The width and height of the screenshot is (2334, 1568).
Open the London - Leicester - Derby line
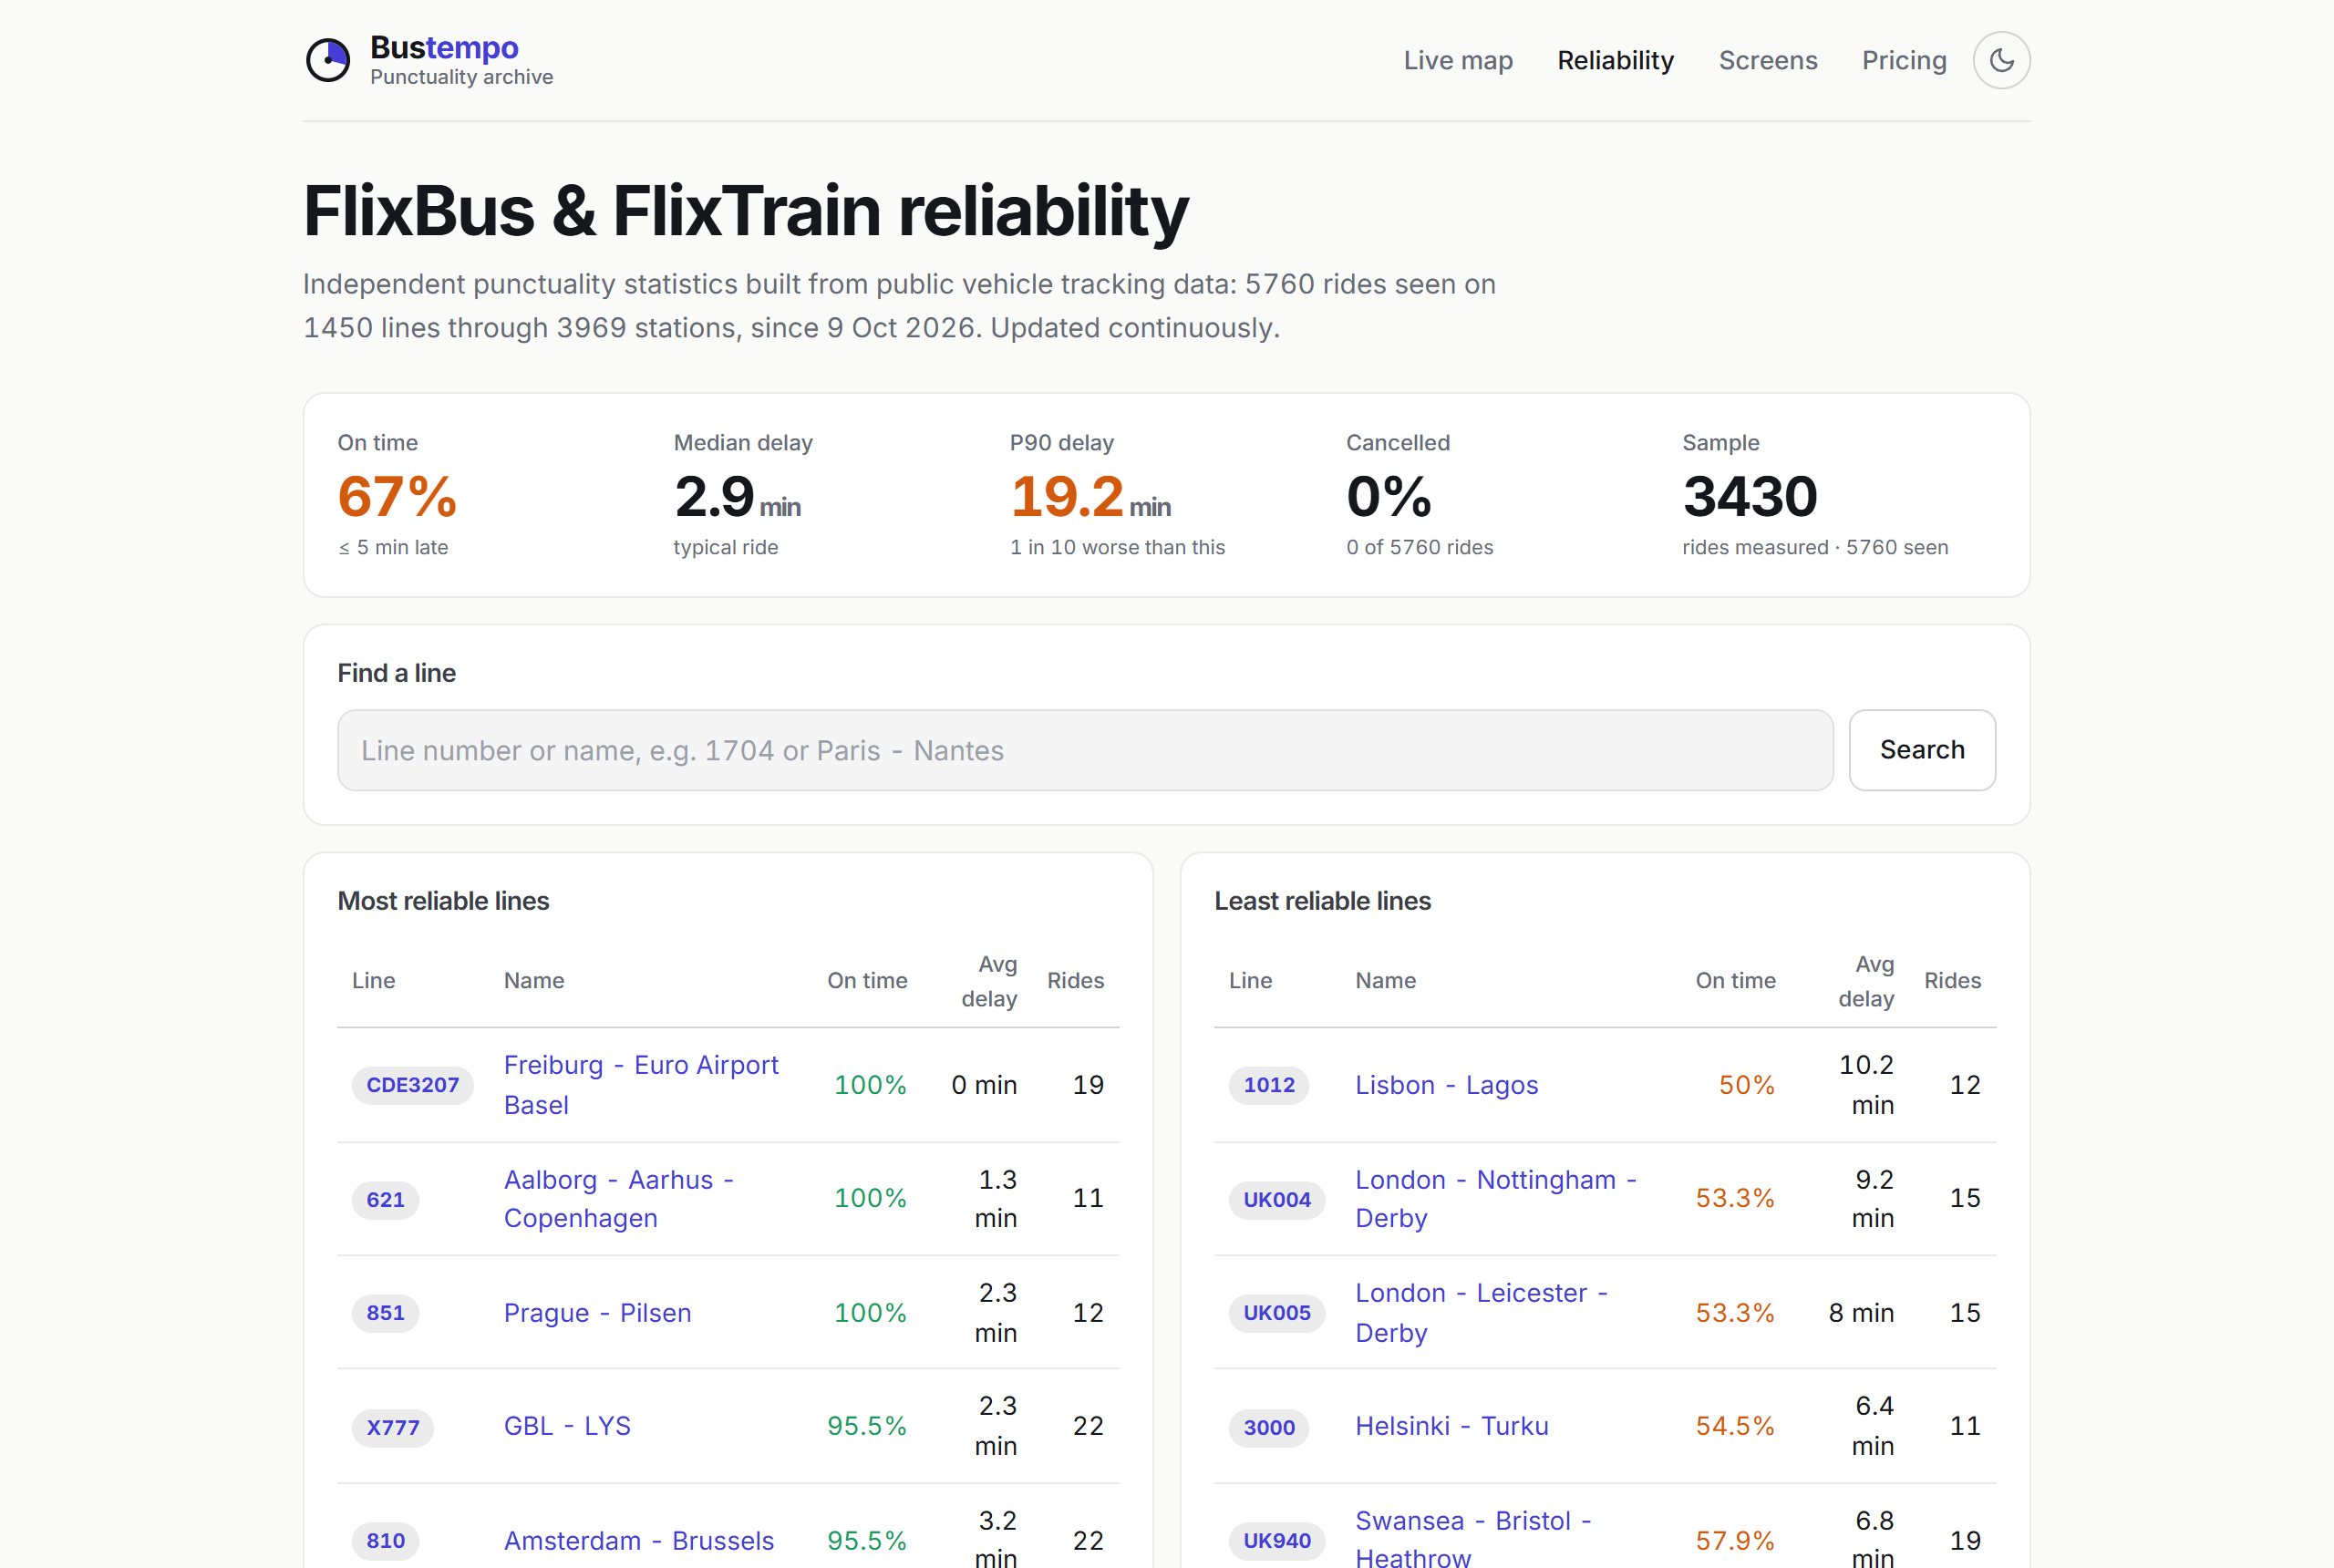(x=1481, y=1313)
